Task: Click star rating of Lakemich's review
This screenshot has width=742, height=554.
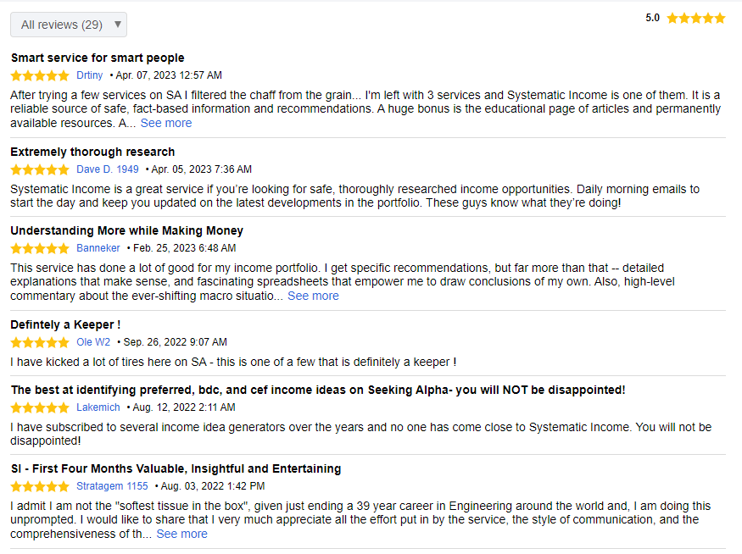Action: tap(40, 407)
